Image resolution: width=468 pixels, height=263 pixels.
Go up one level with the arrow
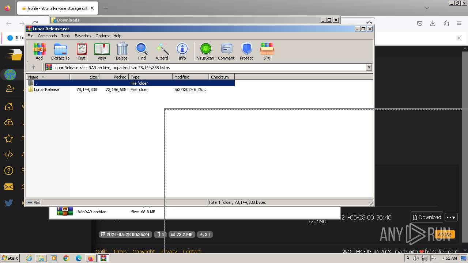pyautogui.click(x=34, y=67)
